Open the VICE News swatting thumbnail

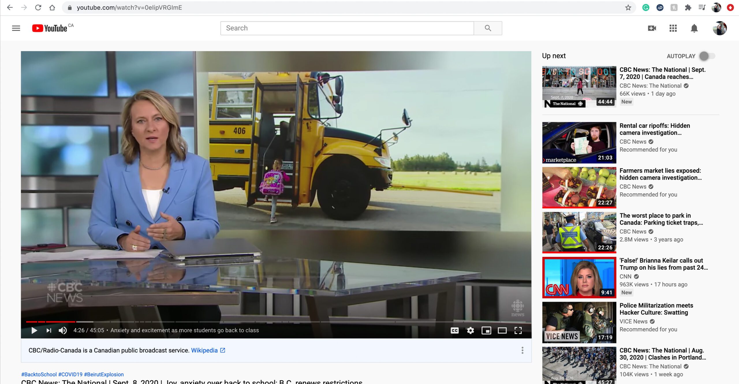579,323
